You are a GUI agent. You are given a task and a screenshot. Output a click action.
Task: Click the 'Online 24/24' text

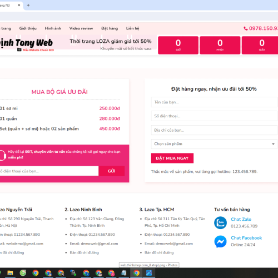point(243,245)
